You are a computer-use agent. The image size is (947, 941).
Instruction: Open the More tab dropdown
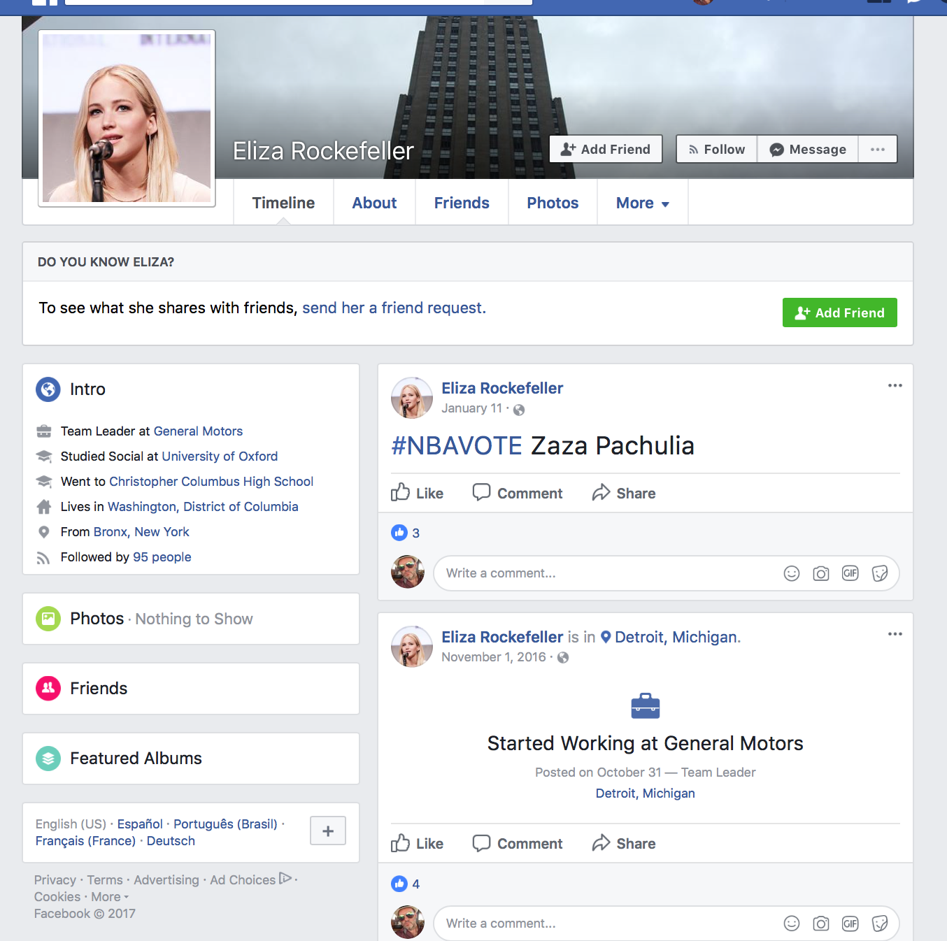click(641, 203)
